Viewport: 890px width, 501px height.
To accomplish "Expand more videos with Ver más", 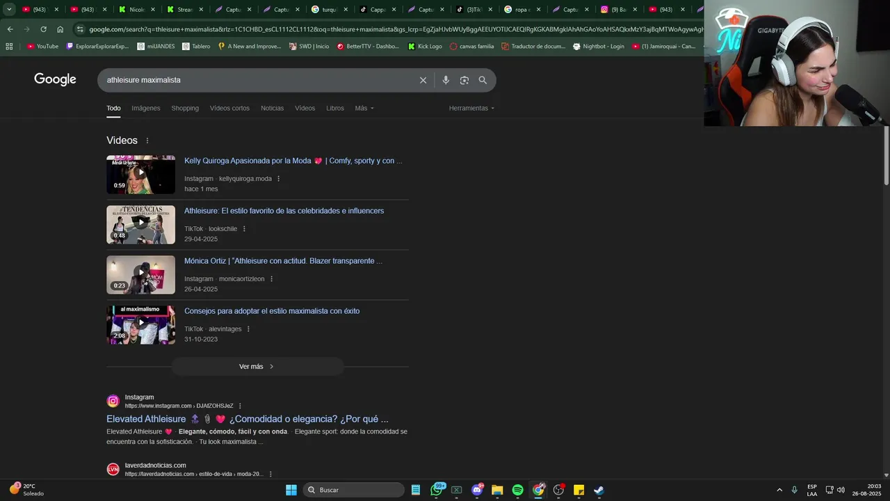I will [x=257, y=367].
